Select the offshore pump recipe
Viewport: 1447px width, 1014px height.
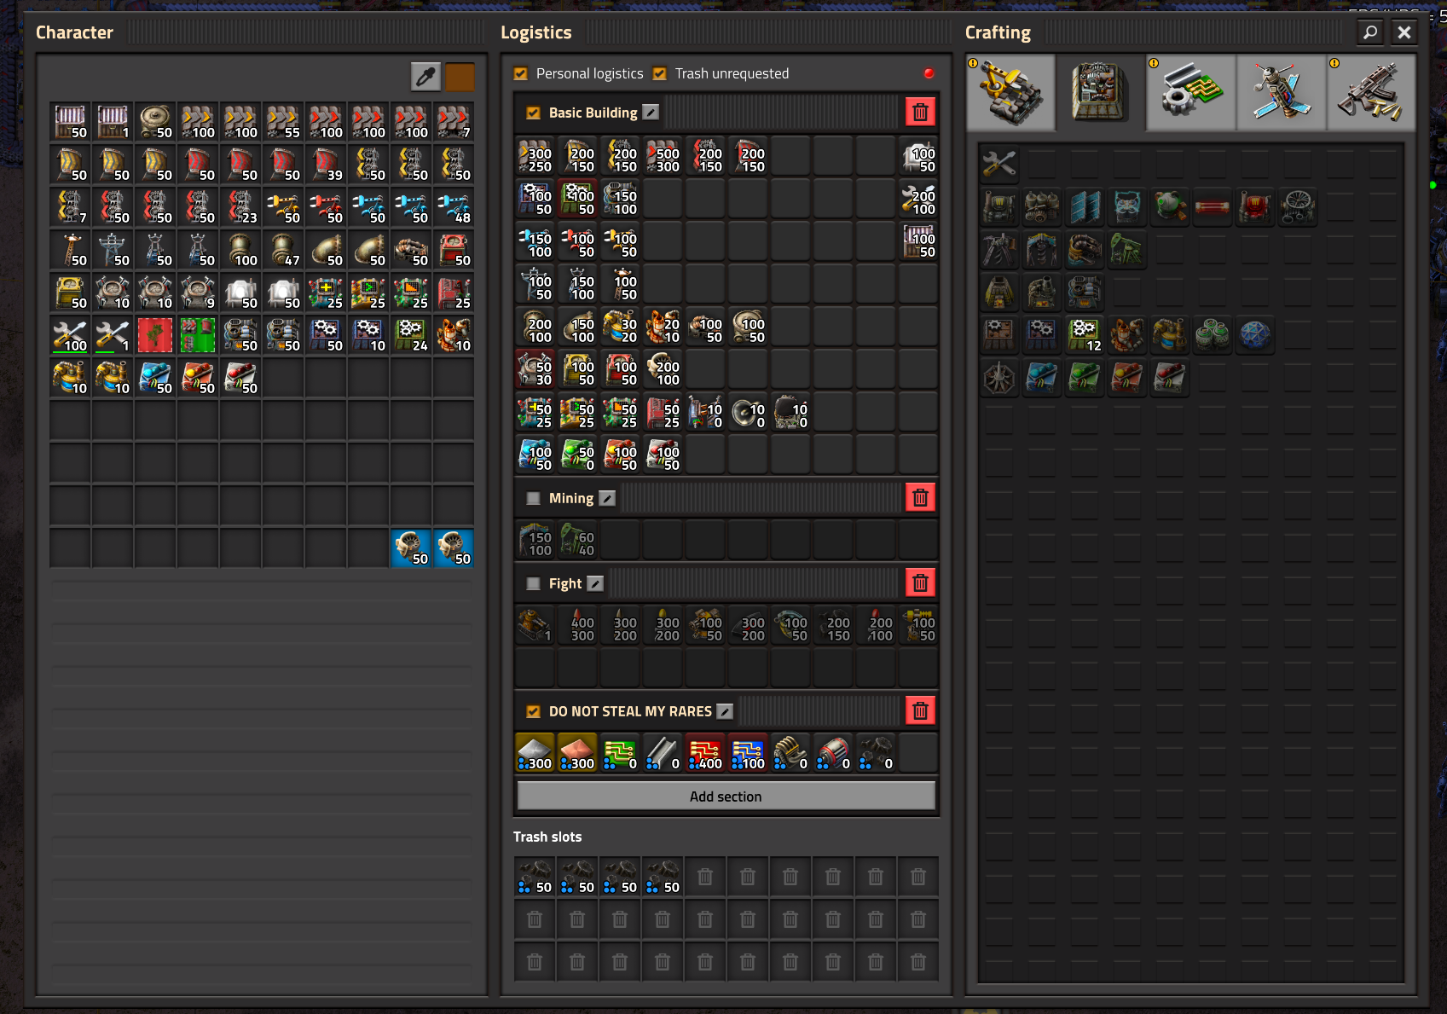coord(1085,249)
